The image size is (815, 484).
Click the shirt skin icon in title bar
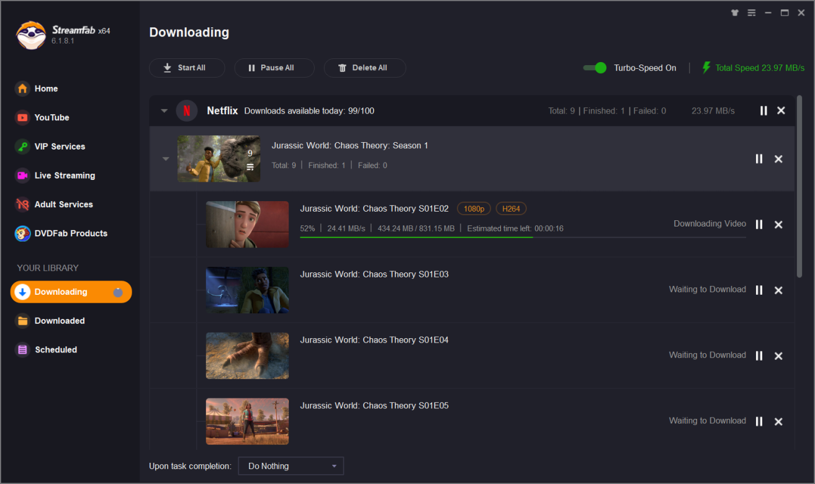coord(735,12)
